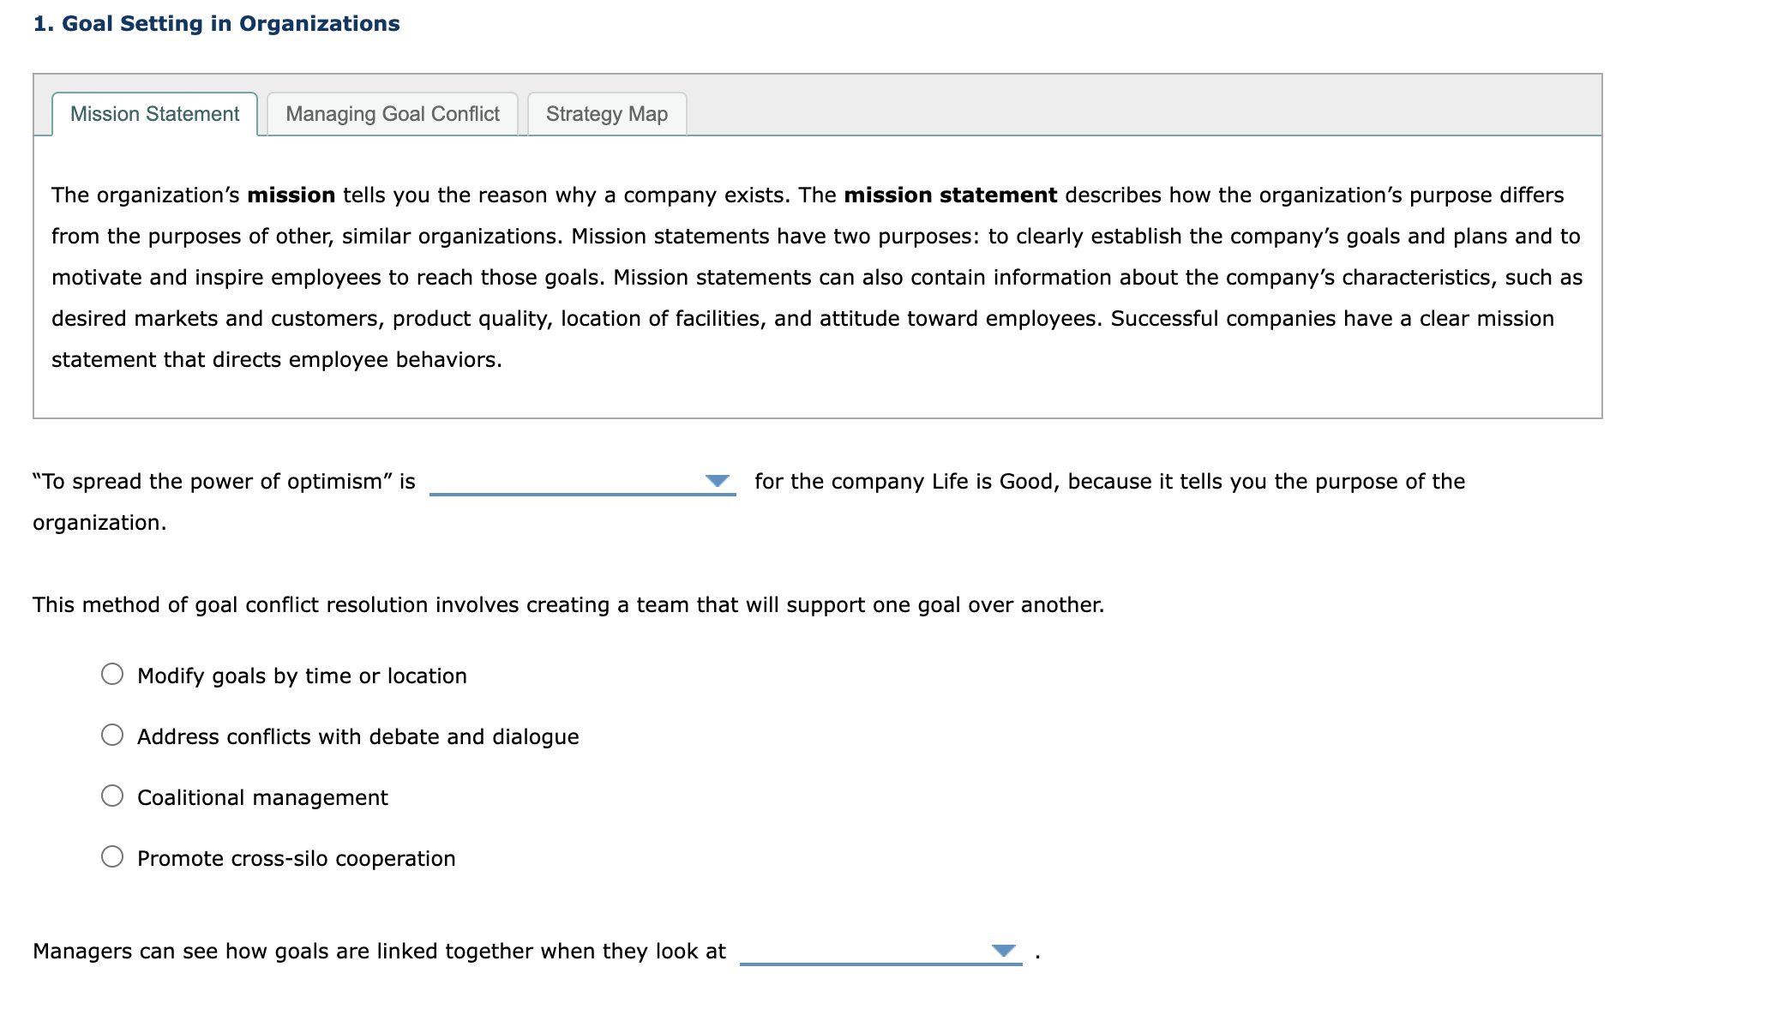
Task: Open the Strategy Map tab
Action: pyautogui.click(x=606, y=113)
